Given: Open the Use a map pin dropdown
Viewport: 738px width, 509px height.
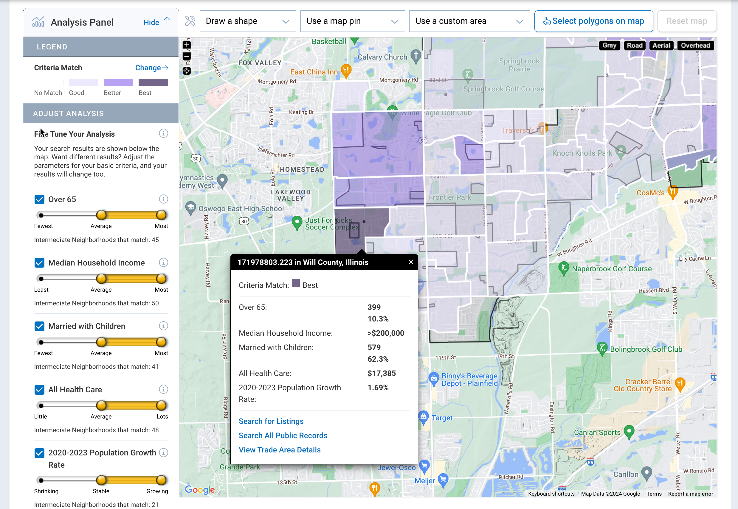Looking at the screenshot, I should (352, 21).
